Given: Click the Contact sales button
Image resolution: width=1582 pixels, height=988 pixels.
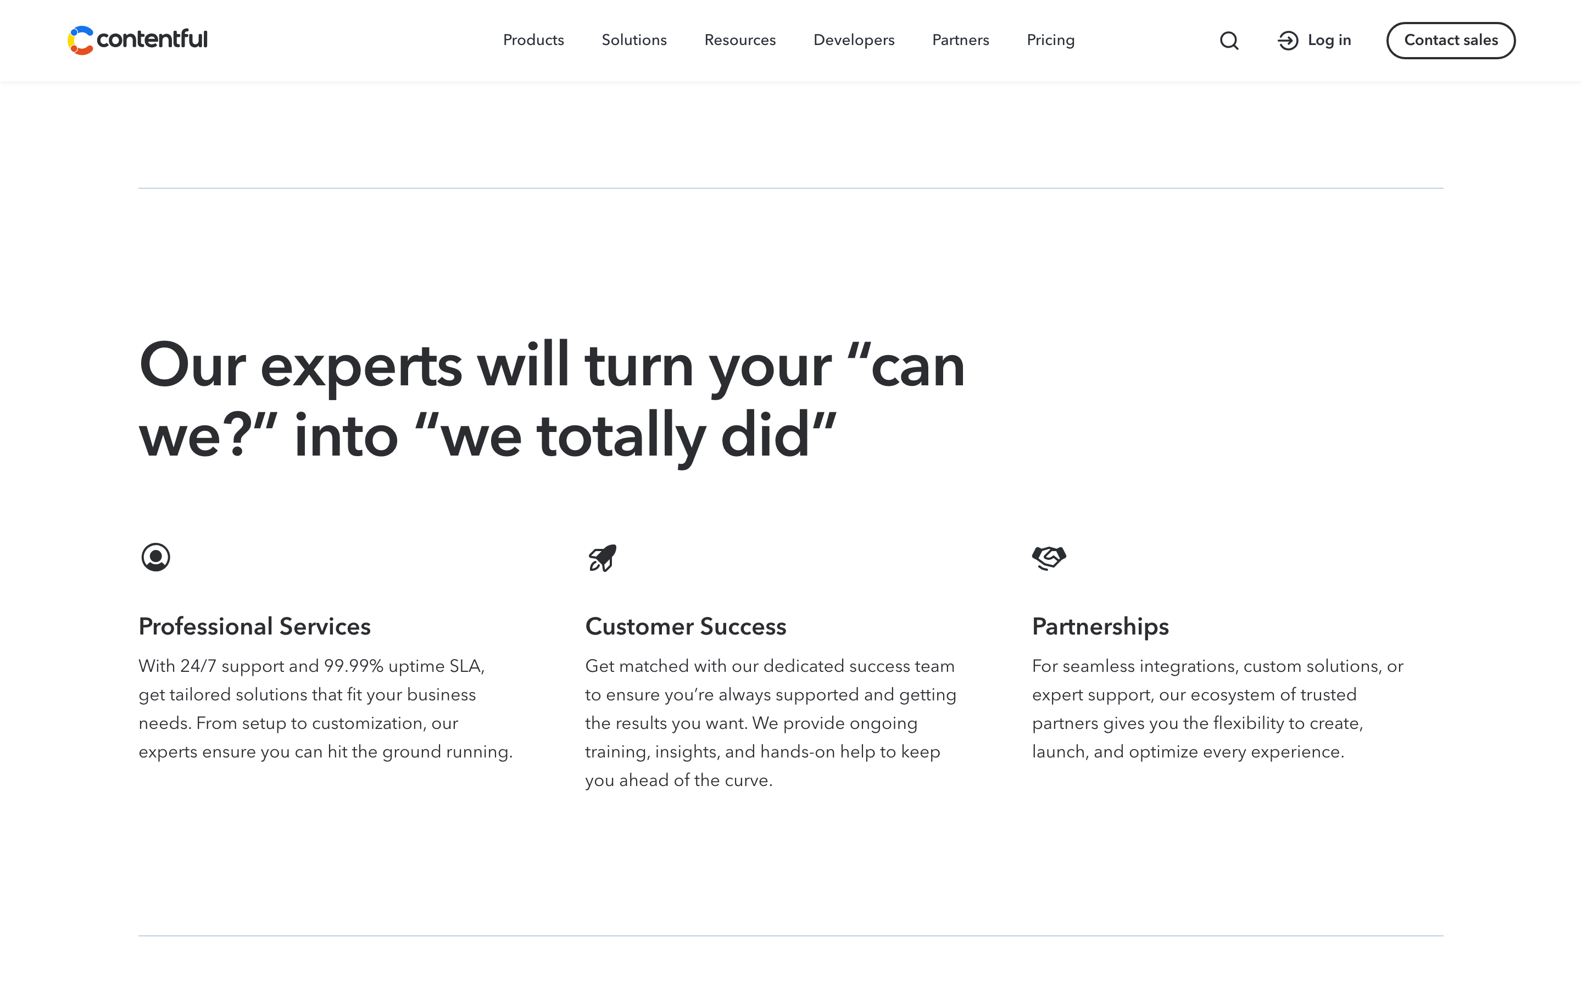Looking at the screenshot, I should click(x=1451, y=41).
